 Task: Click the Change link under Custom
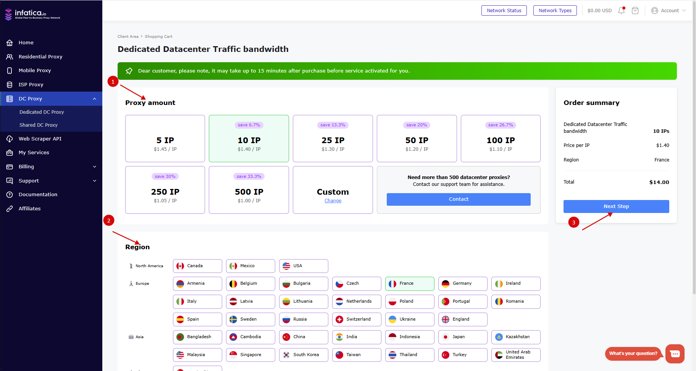333,201
